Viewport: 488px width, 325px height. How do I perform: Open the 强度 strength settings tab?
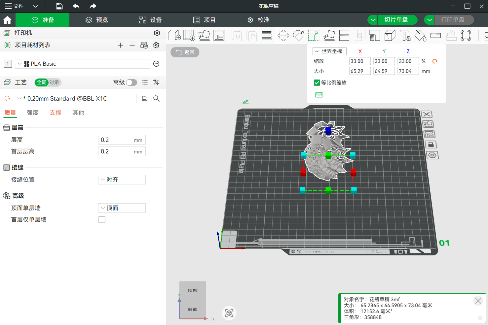pyautogui.click(x=33, y=113)
